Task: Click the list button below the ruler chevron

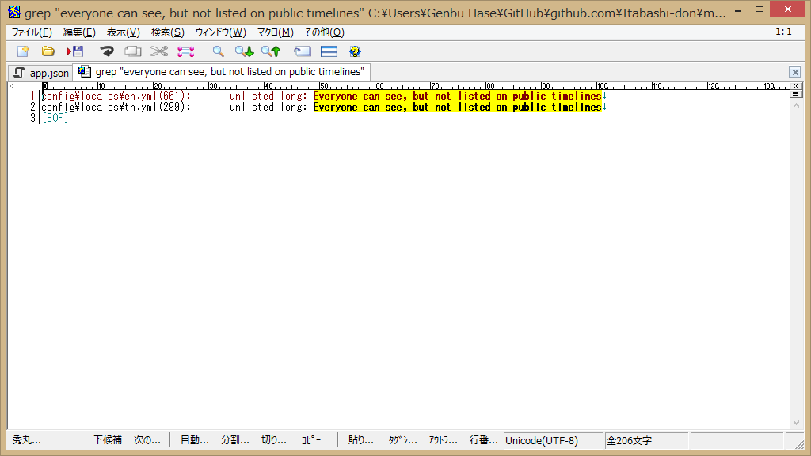Action: pyautogui.click(x=796, y=94)
